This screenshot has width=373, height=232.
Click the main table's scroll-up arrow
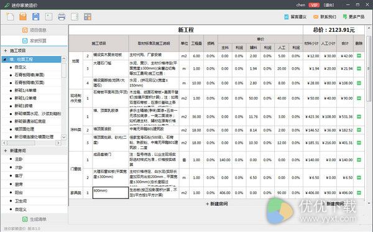click(369, 28)
